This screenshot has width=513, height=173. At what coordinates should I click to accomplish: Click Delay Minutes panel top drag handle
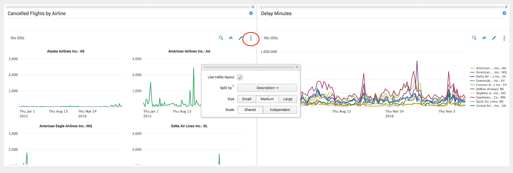[381, 7]
